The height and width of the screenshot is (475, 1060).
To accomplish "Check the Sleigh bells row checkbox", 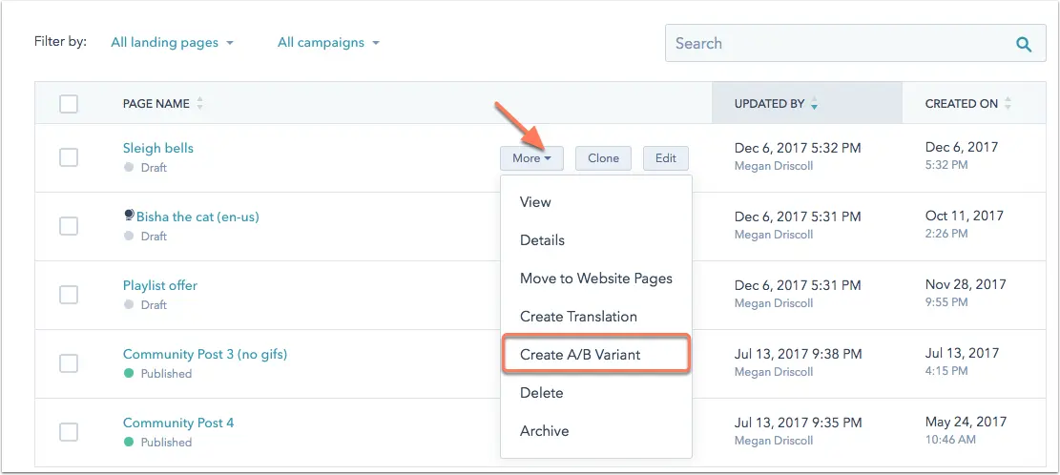I will 69,157.
